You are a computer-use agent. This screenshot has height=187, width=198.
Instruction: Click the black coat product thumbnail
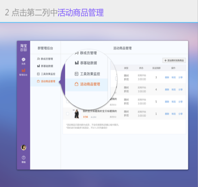coord(77,114)
